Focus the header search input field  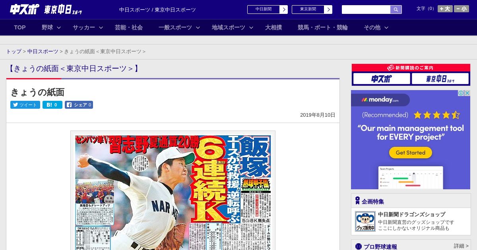point(366,10)
